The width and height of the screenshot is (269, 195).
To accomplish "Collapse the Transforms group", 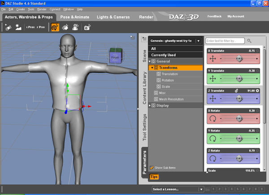I will 152,68.
